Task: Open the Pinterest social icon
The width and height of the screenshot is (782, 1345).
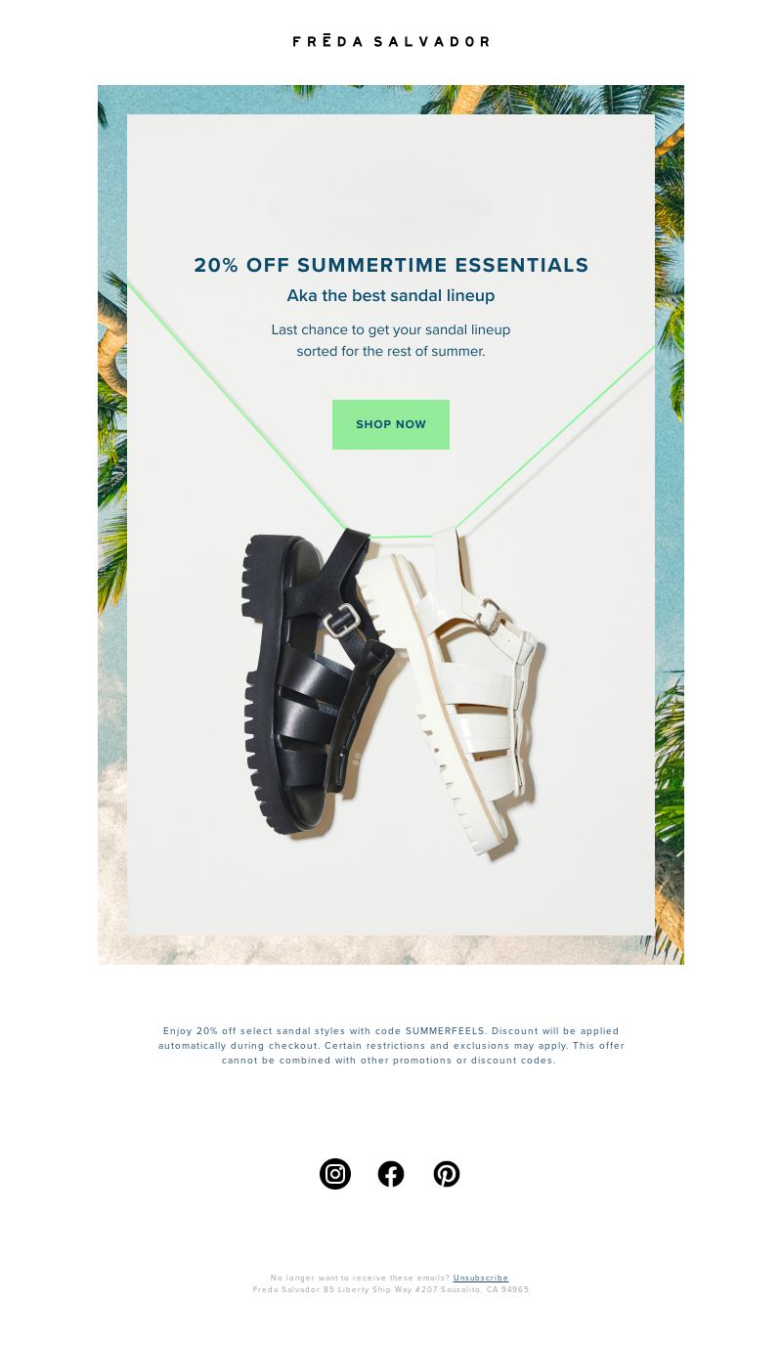Action: [447, 1174]
